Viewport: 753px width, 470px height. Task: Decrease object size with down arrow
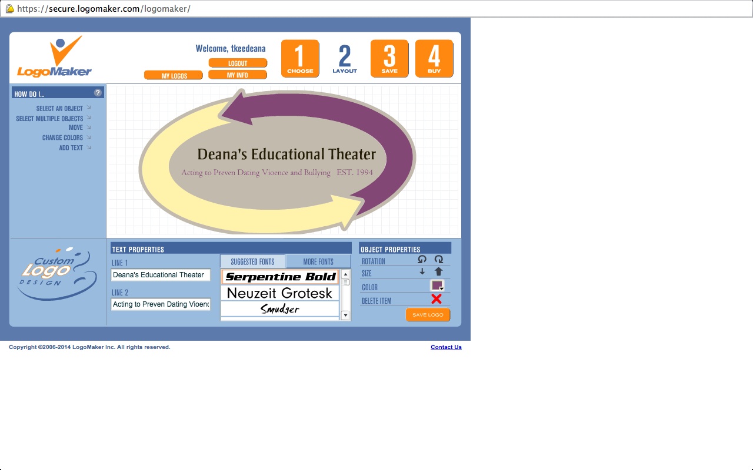click(422, 272)
